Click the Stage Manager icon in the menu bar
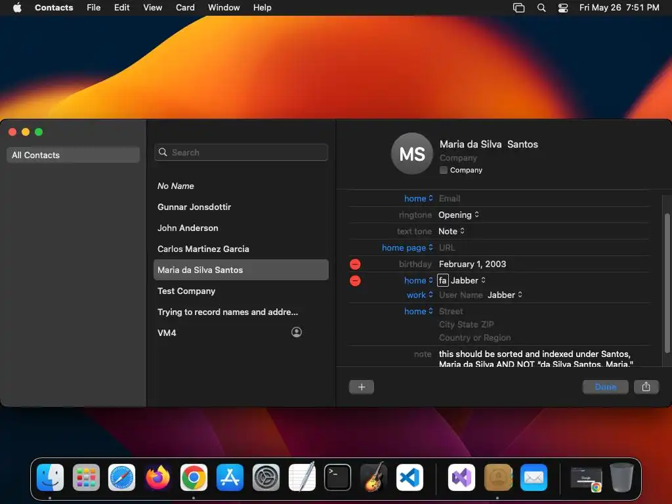Viewport: 672px width, 504px height. (x=518, y=8)
